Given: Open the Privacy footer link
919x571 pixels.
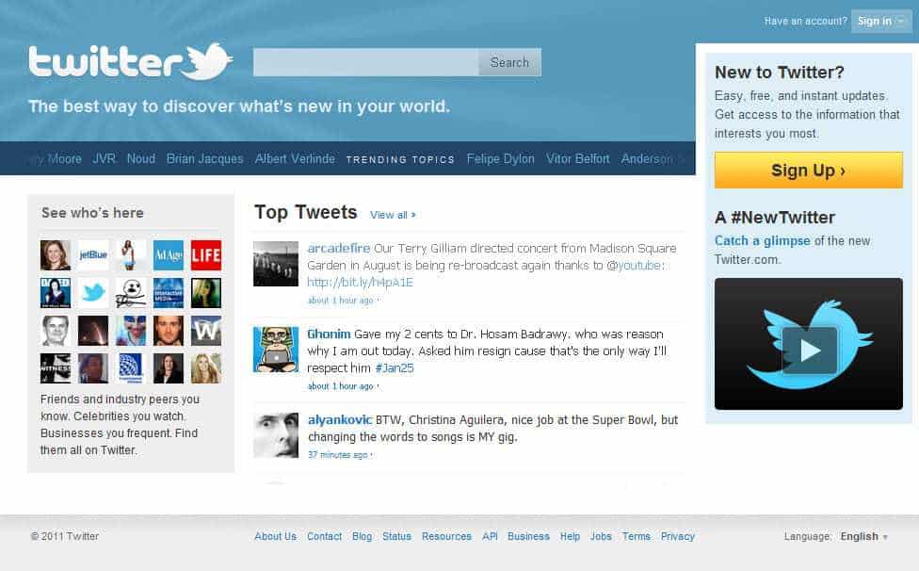Looking at the screenshot, I should pyautogui.click(x=678, y=536).
